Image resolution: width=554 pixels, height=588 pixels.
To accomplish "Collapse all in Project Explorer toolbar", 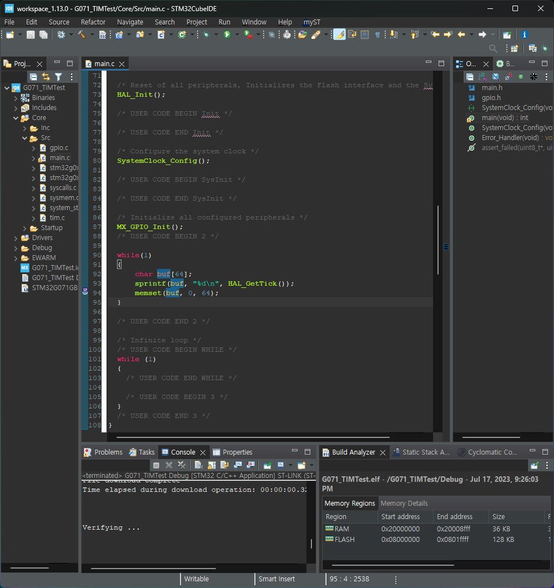I will pos(34,77).
